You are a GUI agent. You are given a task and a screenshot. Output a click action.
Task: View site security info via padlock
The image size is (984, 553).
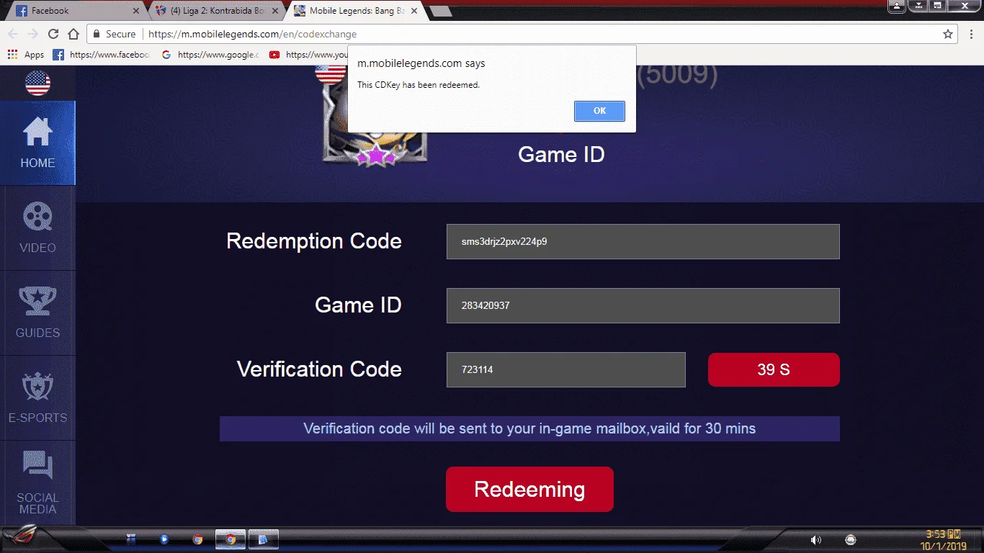coord(97,34)
